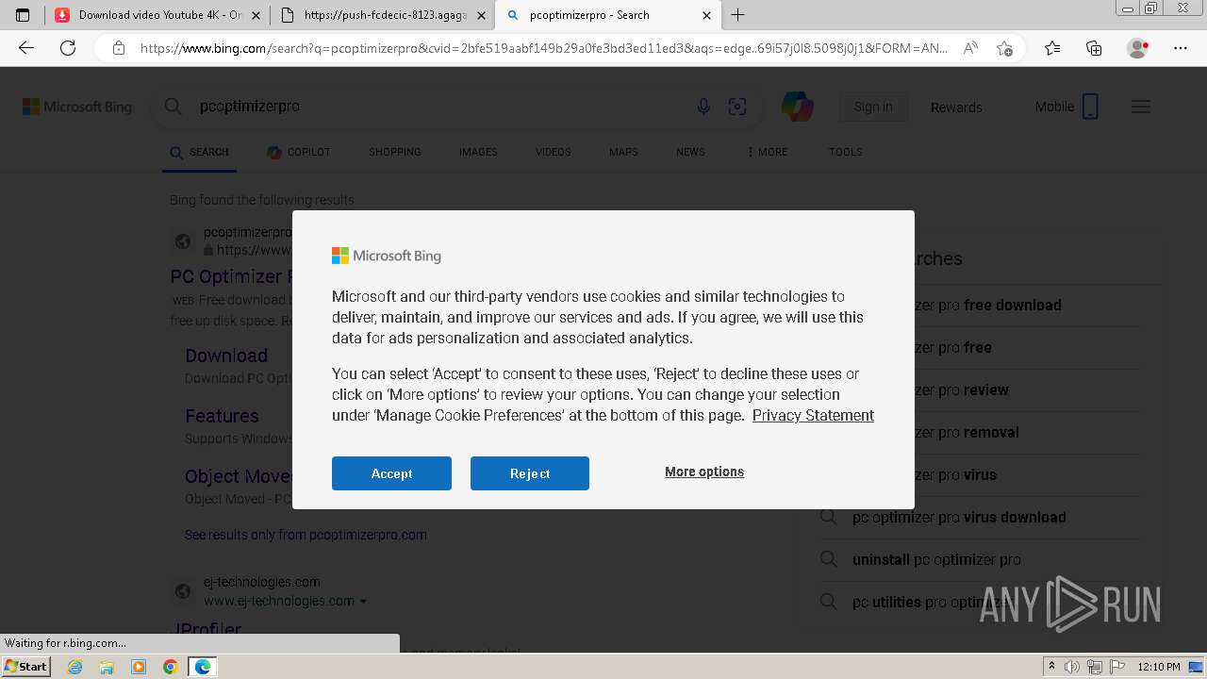Open the Windows Start button
This screenshot has width=1207, height=679.
25,666
